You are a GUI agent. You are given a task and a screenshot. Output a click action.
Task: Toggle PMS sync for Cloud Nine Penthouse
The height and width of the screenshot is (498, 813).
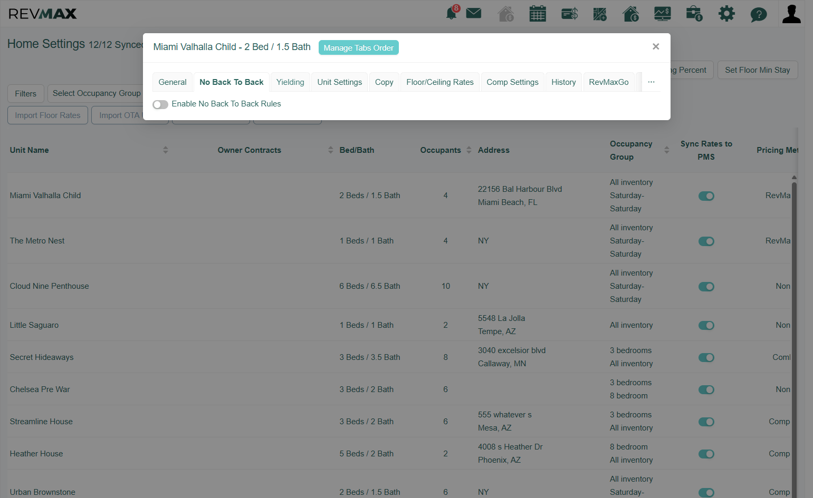click(x=706, y=287)
